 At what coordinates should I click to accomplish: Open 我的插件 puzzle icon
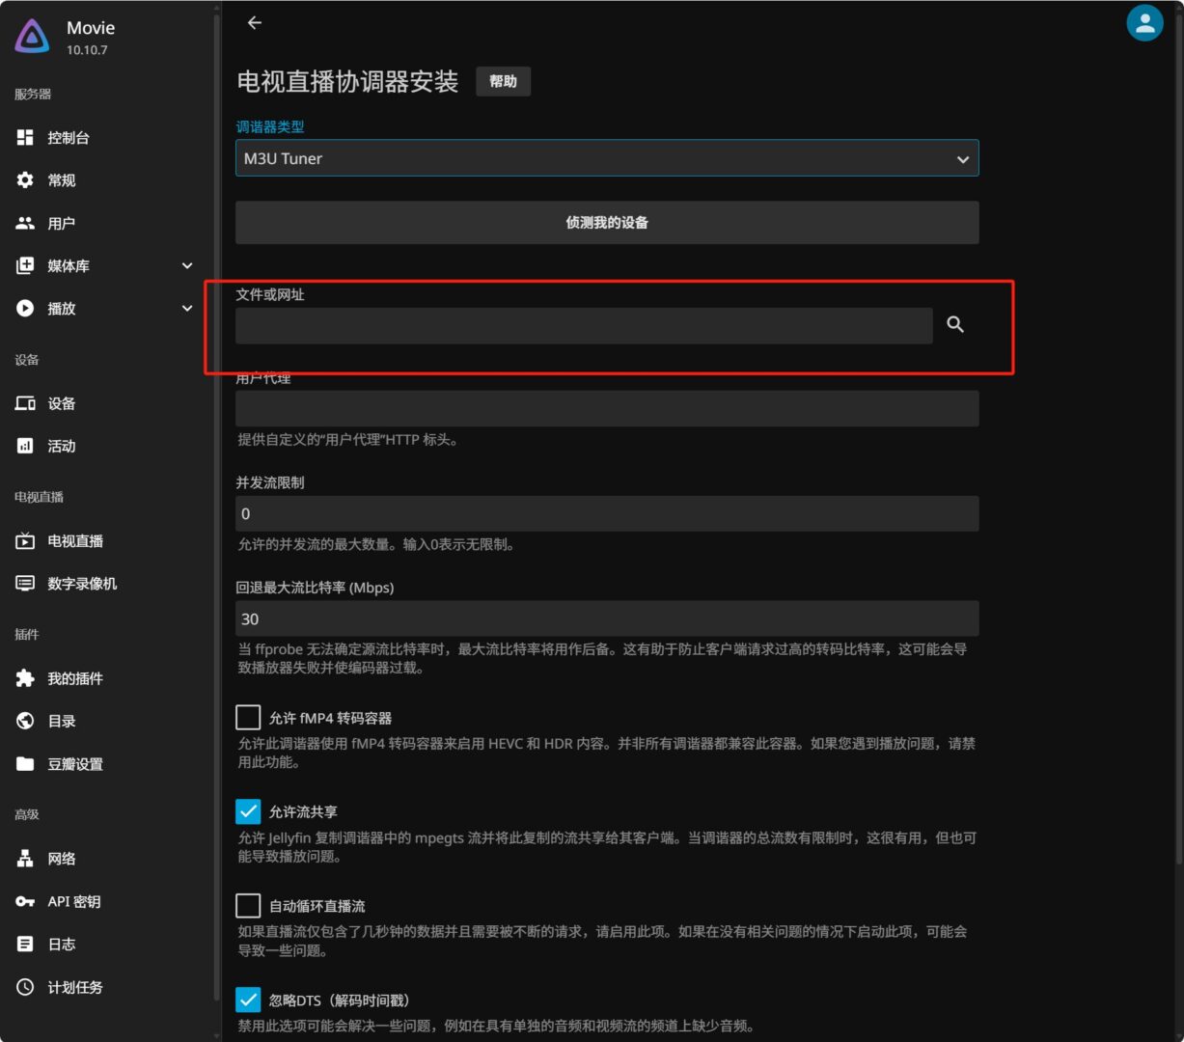tap(25, 678)
